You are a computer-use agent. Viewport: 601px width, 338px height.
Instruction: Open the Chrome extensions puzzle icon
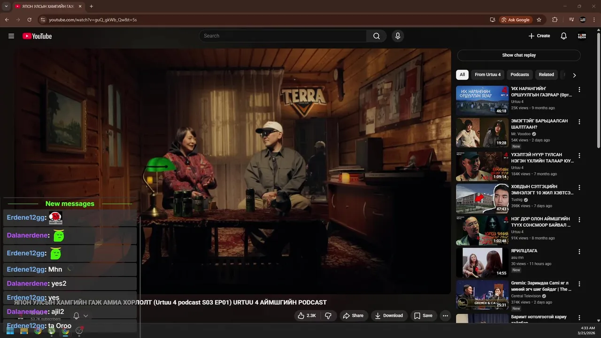(x=555, y=20)
